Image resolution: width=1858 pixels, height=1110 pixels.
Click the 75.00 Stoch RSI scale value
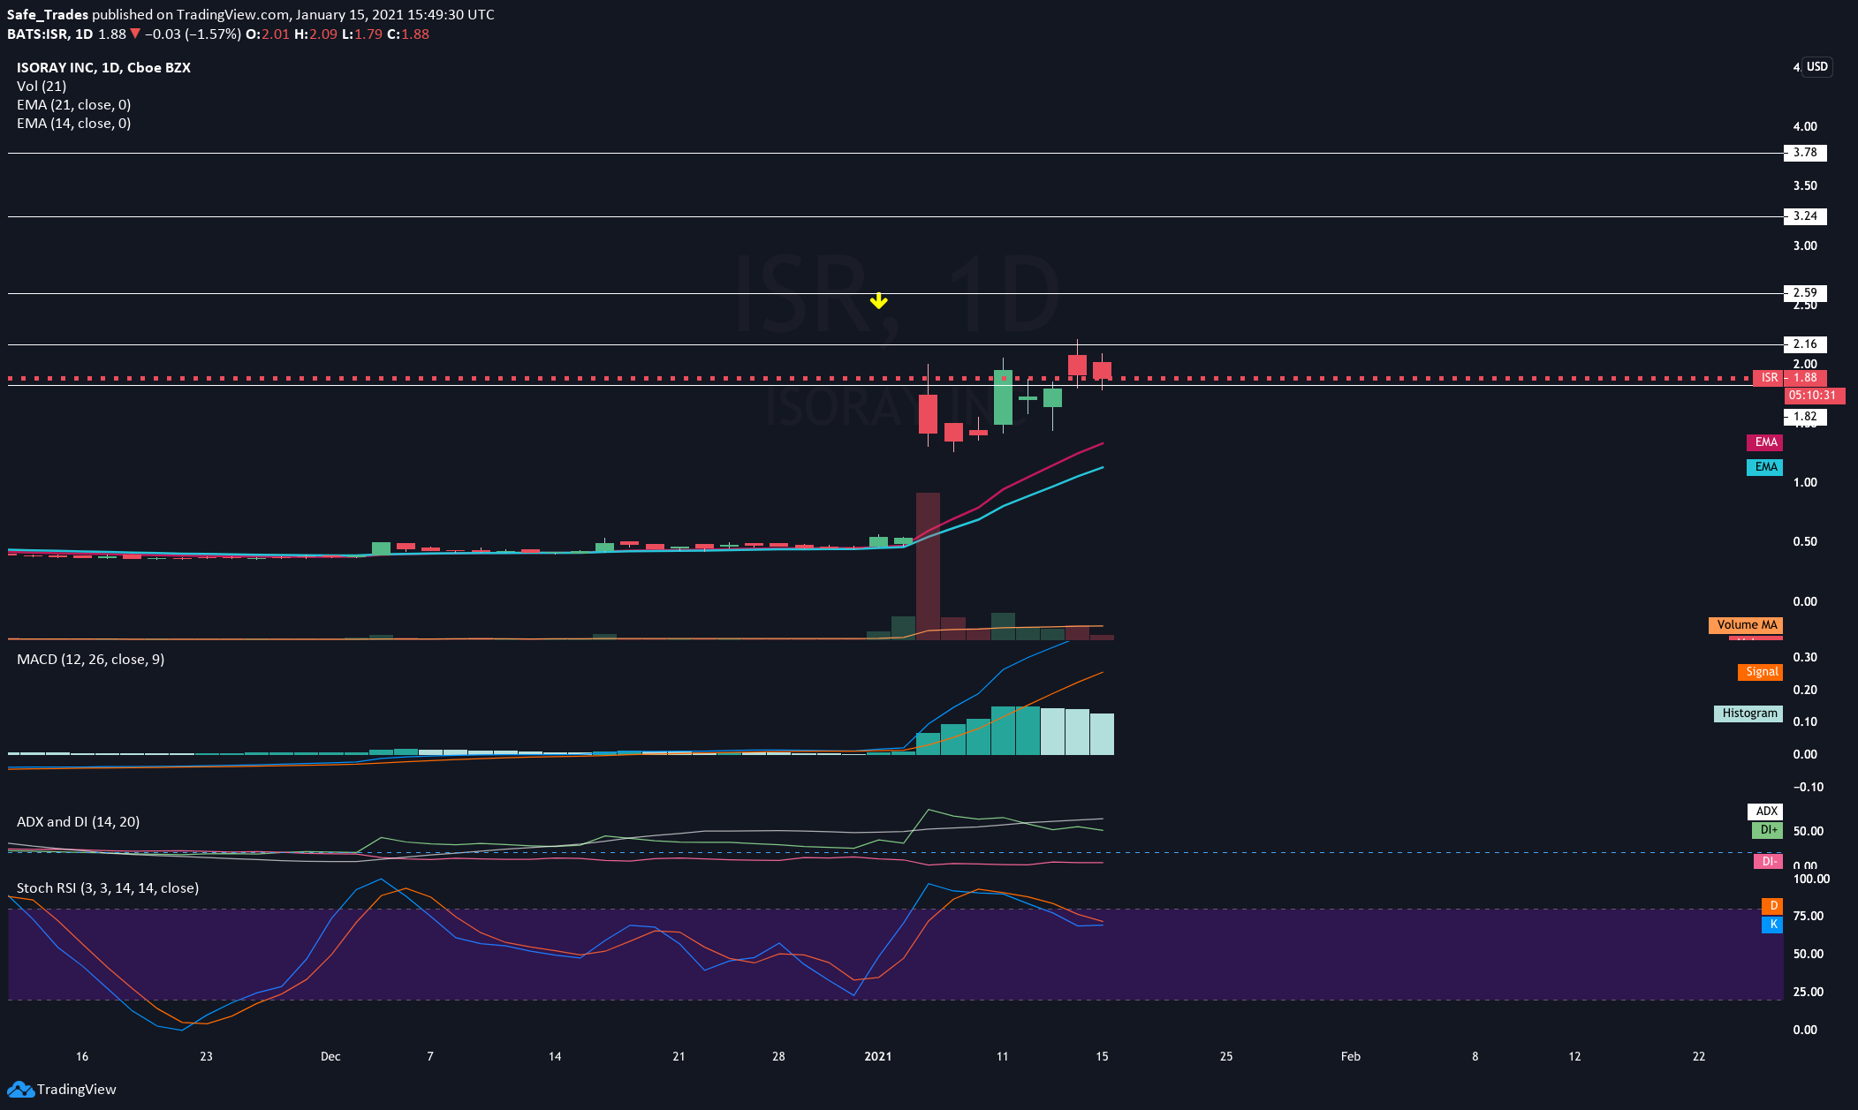click(1808, 916)
